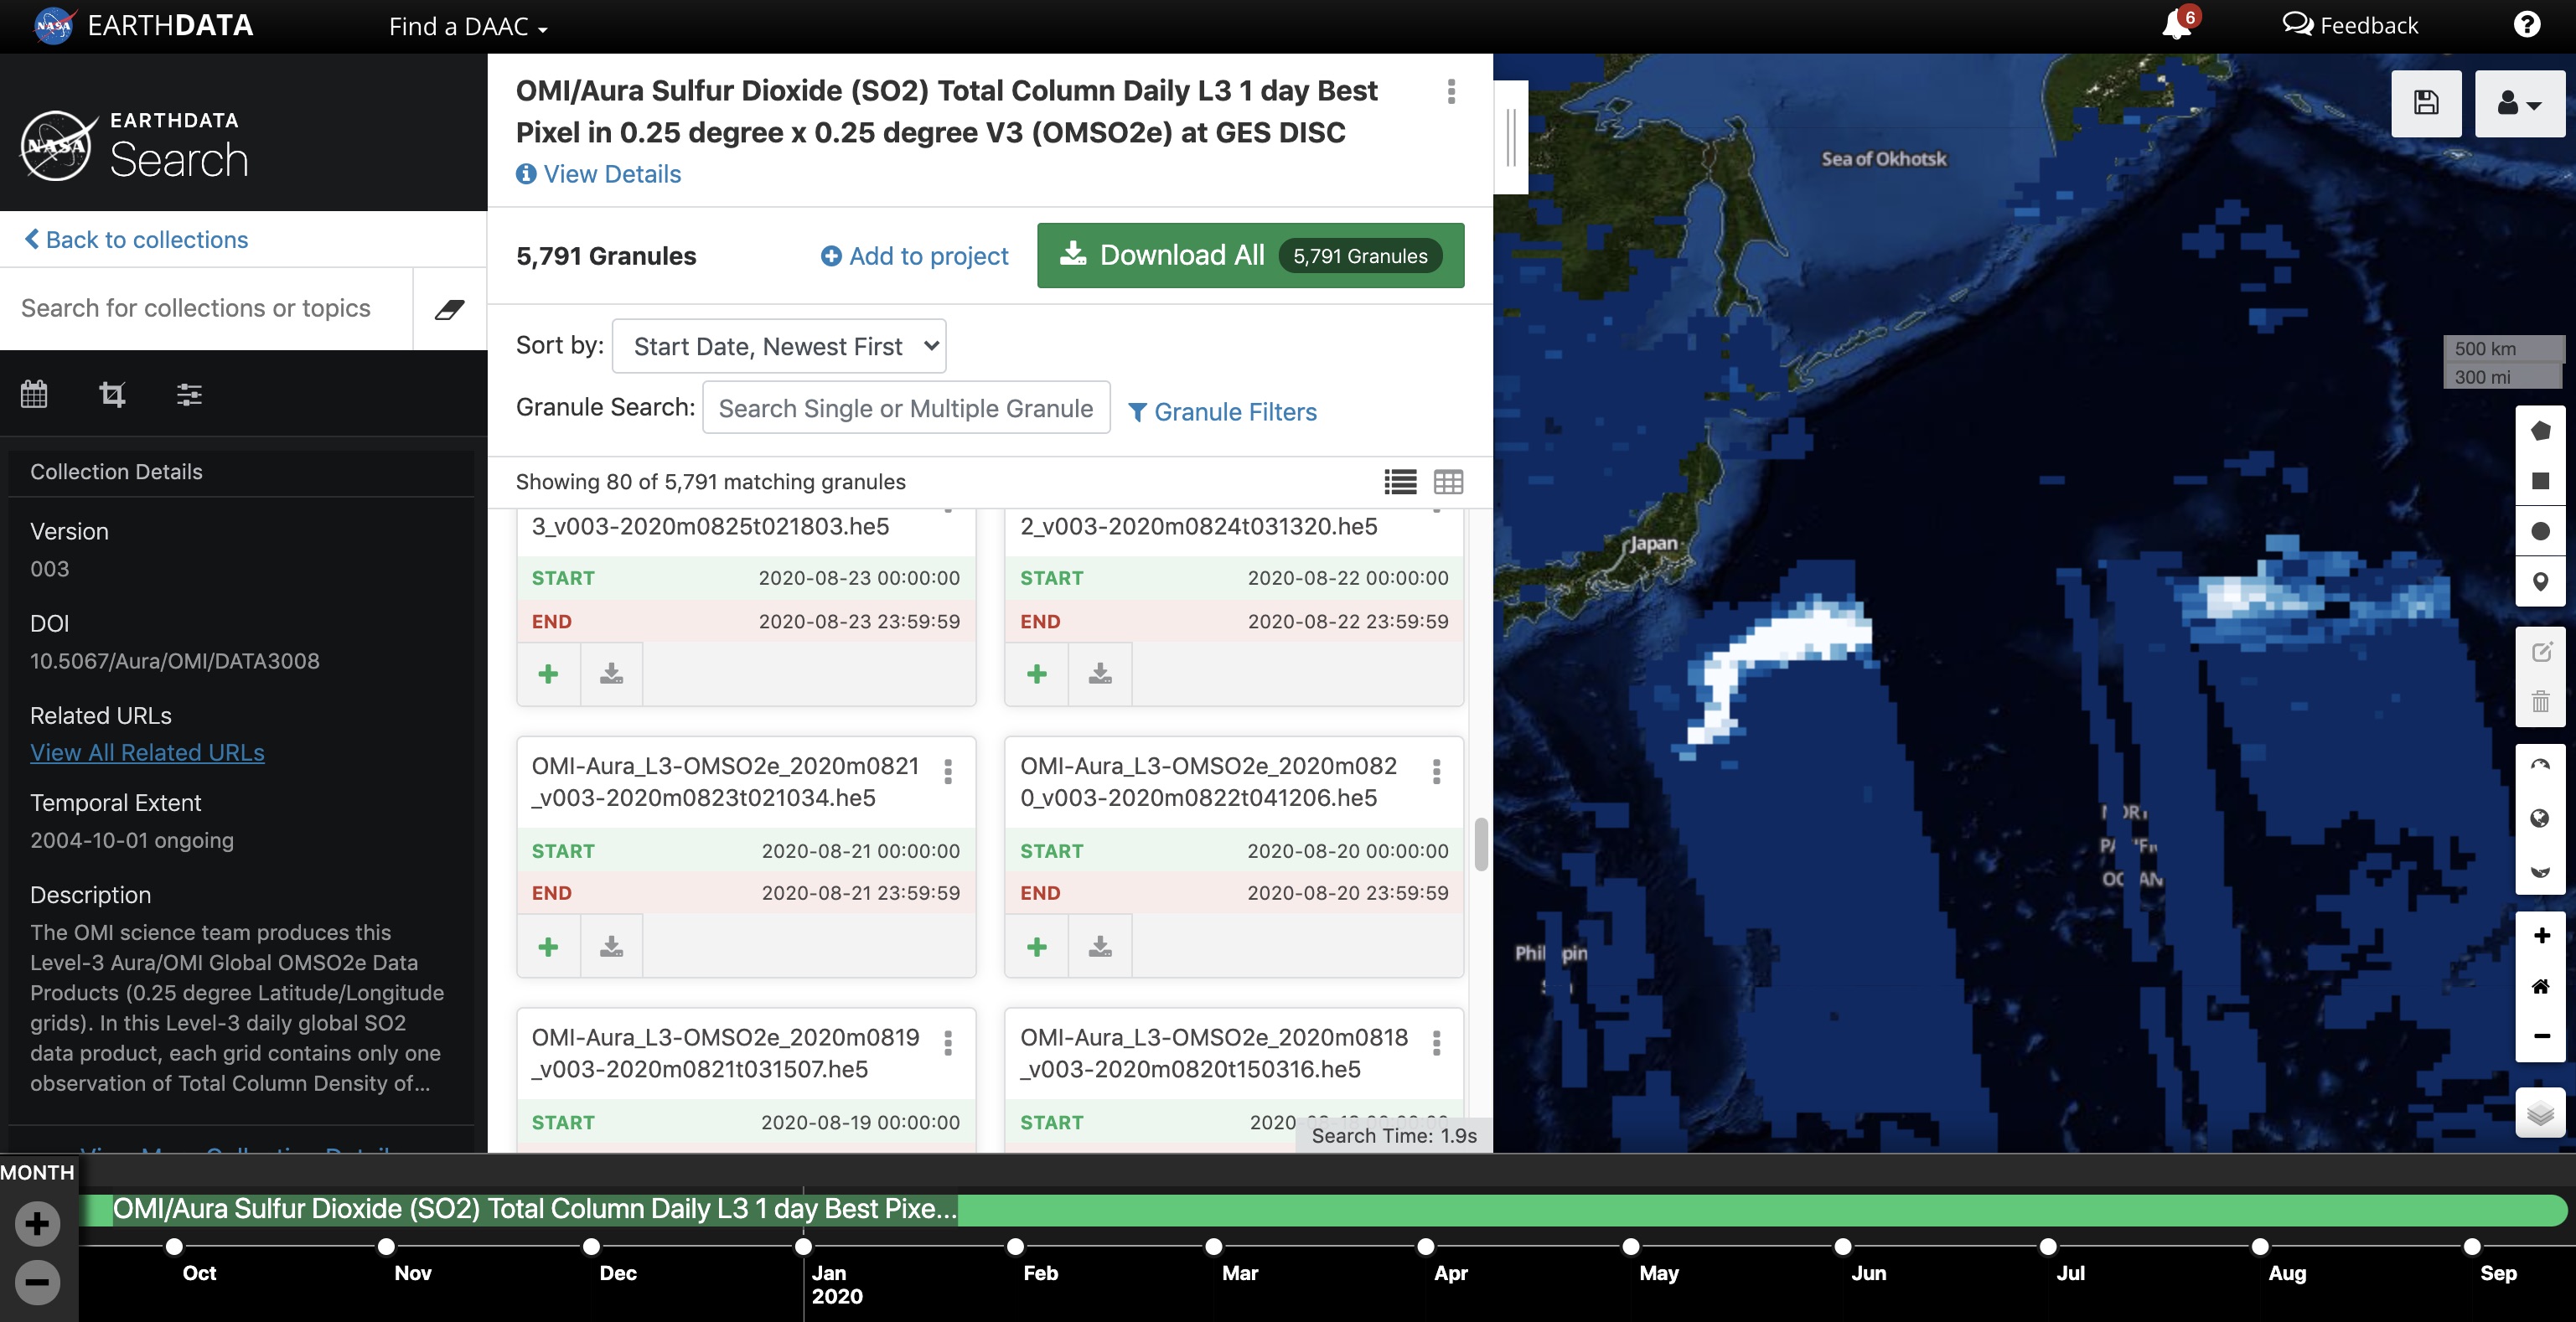Open the help question mark icon
Screen dimensions: 2576x1322
pyautogui.click(x=2526, y=24)
